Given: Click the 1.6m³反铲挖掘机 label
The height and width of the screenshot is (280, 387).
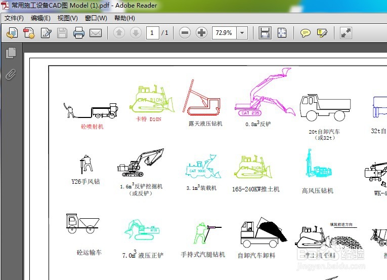Looking at the screenshot, I should tap(141, 187).
